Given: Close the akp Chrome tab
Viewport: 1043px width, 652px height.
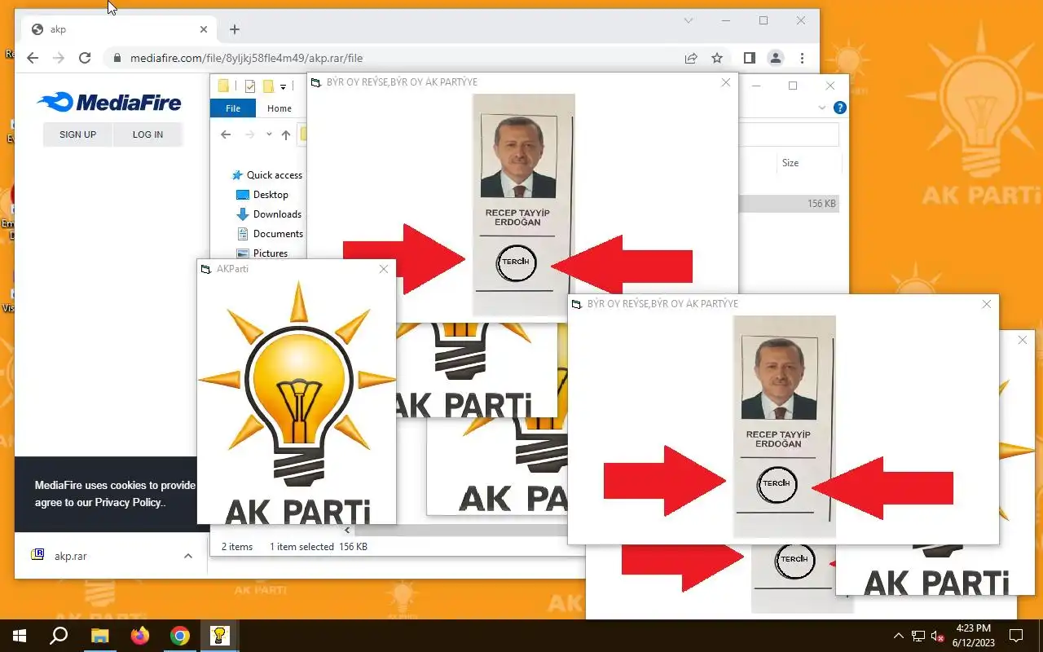Looking at the screenshot, I should (204, 29).
